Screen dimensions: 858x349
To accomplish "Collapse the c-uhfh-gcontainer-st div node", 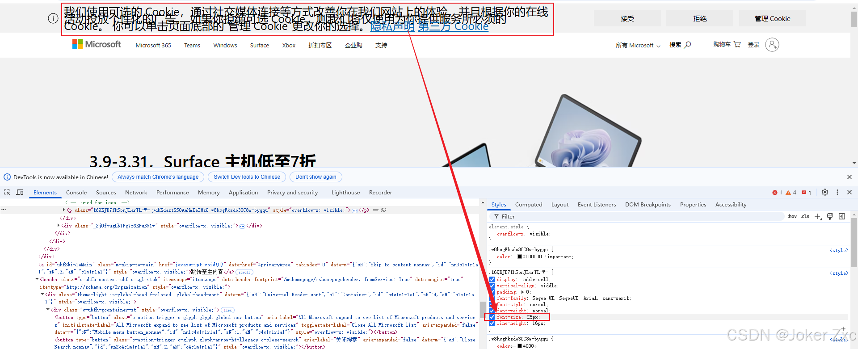I will [x=48, y=310].
